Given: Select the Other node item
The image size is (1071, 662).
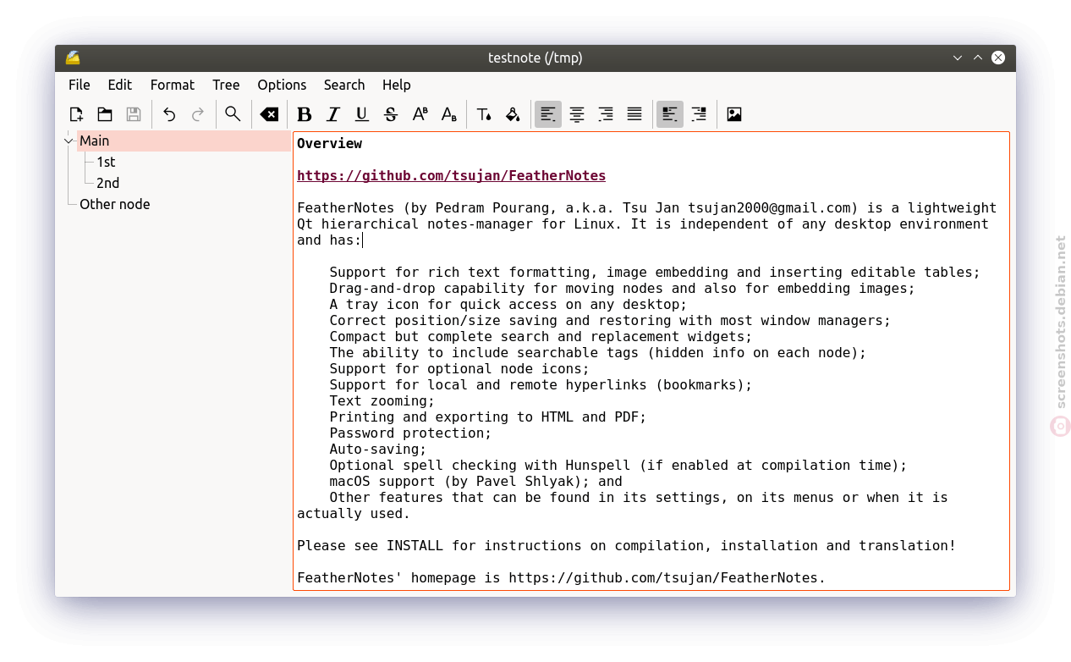Looking at the screenshot, I should [115, 204].
